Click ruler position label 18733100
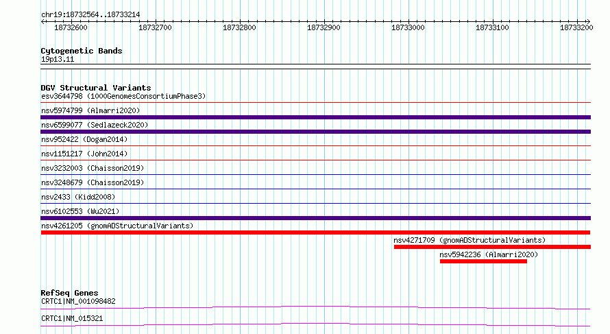 492,27
